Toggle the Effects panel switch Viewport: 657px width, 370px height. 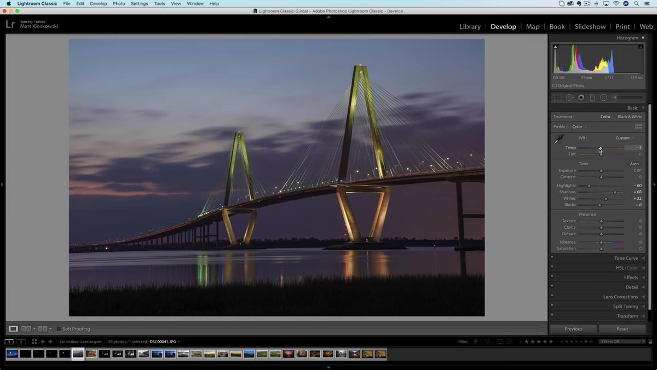click(x=552, y=276)
